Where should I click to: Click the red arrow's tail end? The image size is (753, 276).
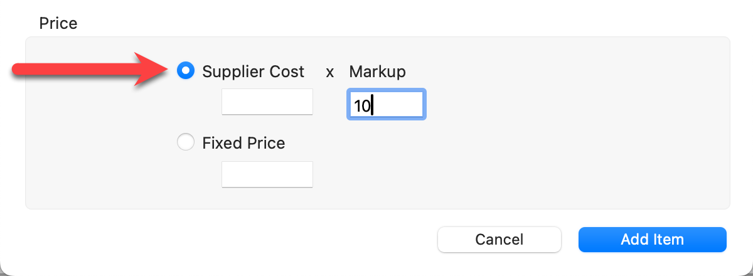point(19,69)
